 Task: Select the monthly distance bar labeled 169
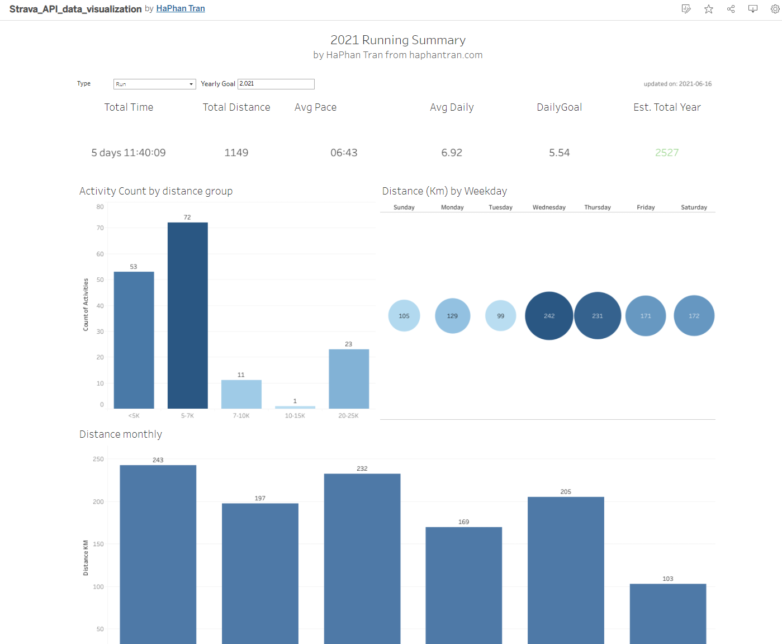point(464,585)
